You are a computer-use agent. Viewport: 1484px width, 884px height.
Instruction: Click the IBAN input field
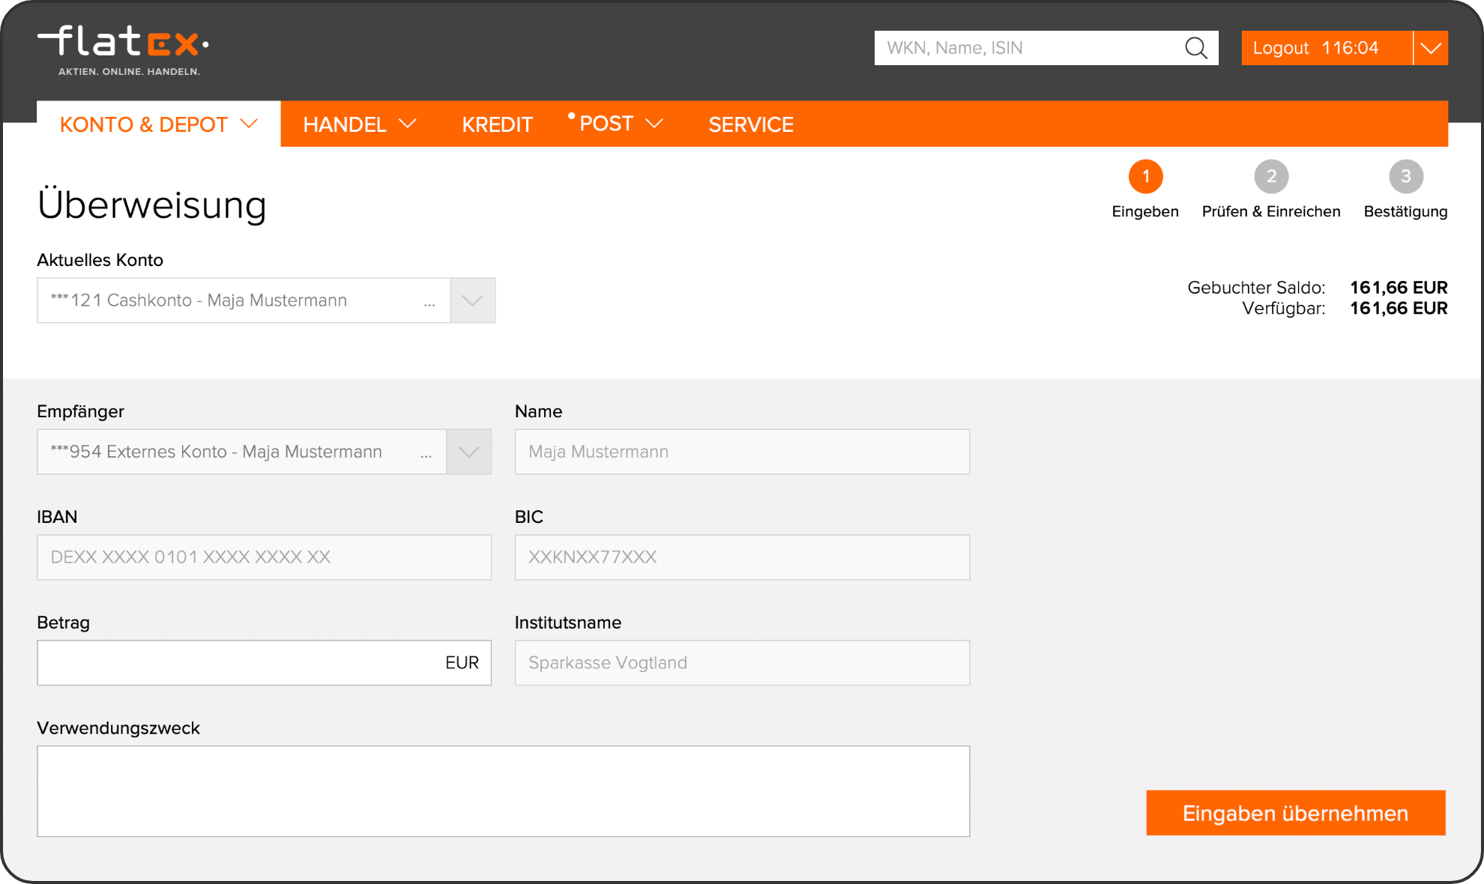(x=264, y=557)
